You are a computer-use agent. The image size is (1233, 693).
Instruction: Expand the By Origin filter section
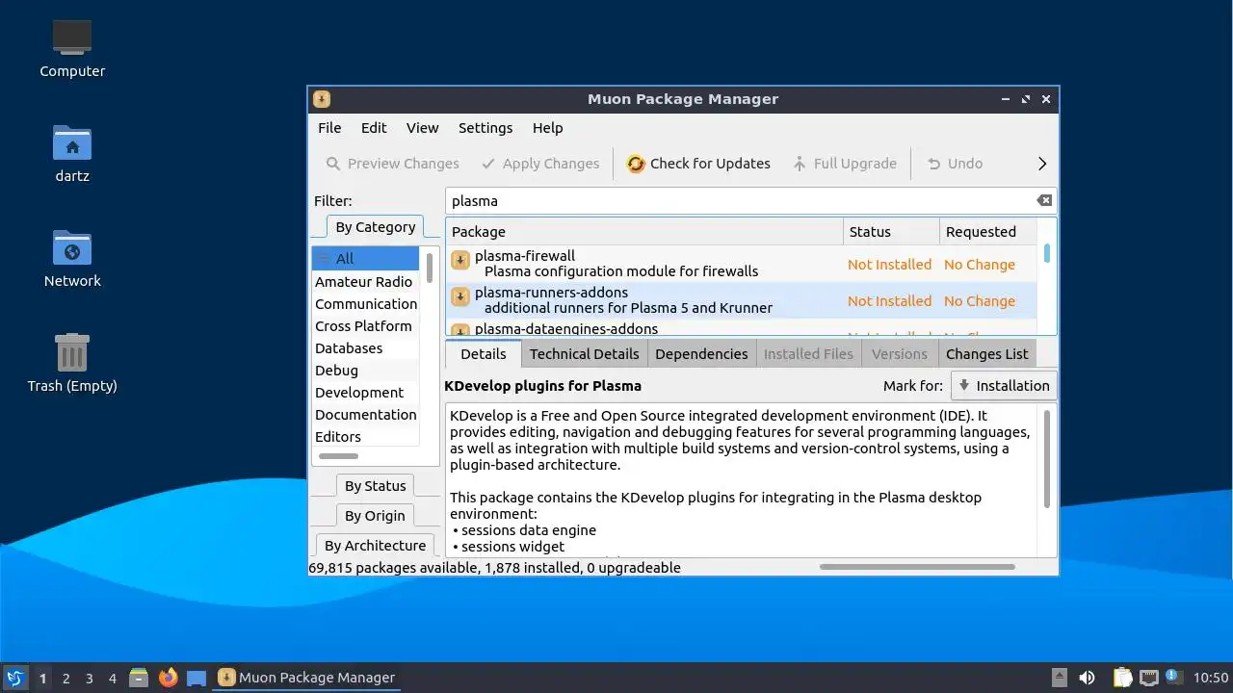(x=375, y=516)
